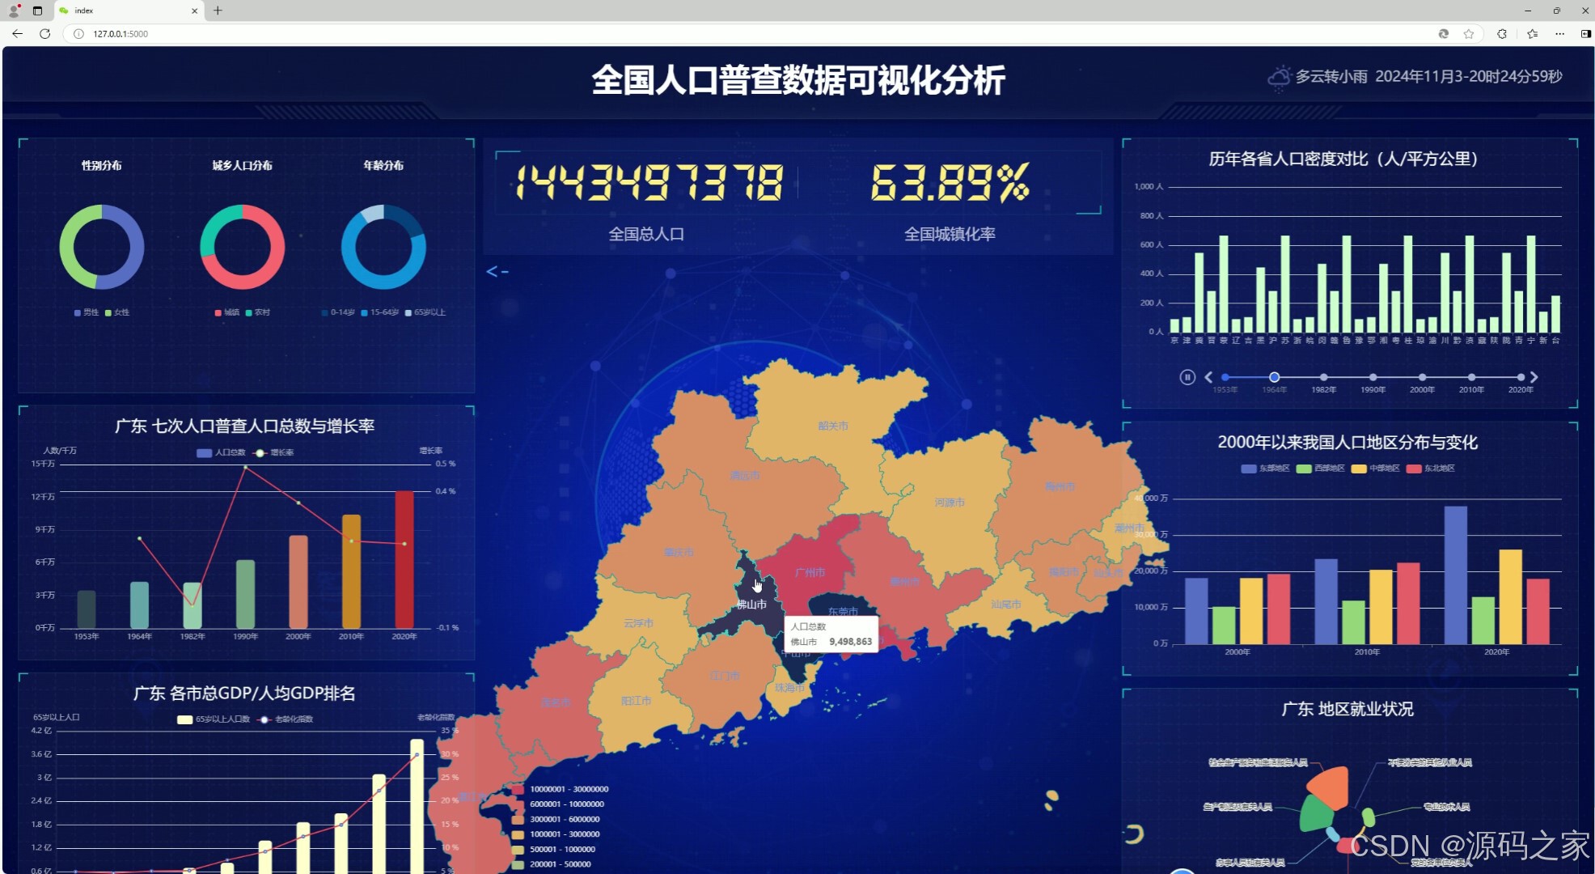1595x874 pixels.
Task: Open a new browser tab
Action: pos(217,11)
